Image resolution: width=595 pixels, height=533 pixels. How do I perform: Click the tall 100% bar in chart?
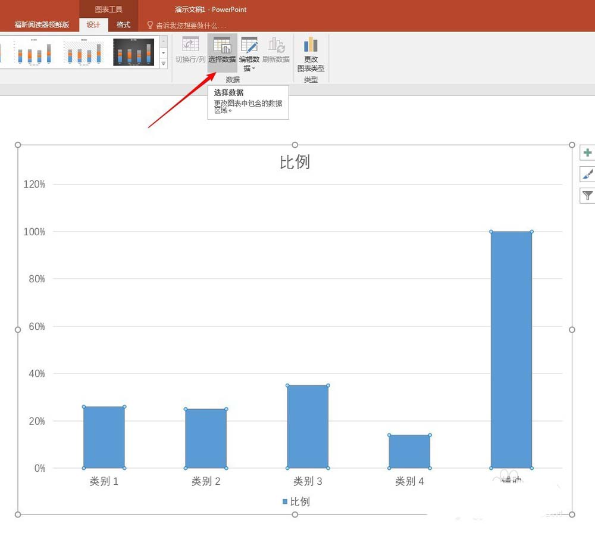511,349
